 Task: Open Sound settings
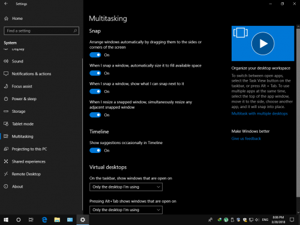(17, 61)
